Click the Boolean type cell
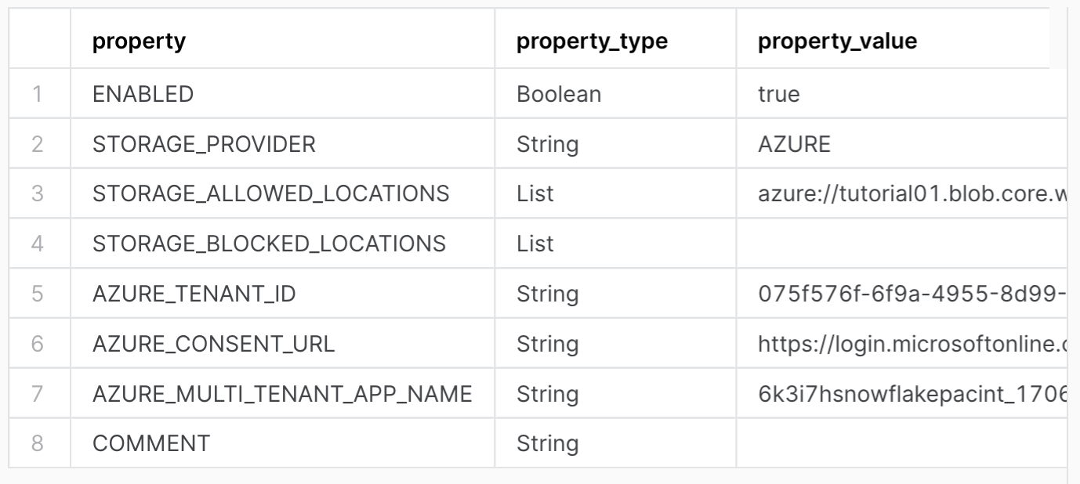The width and height of the screenshot is (1080, 484). click(x=559, y=94)
